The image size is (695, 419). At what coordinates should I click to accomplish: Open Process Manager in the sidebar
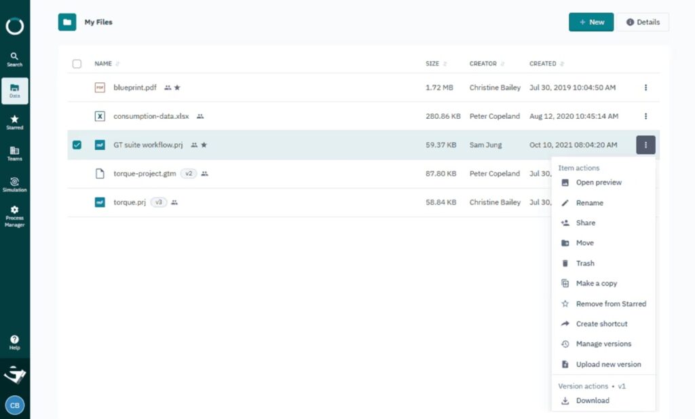pyautogui.click(x=15, y=216)
